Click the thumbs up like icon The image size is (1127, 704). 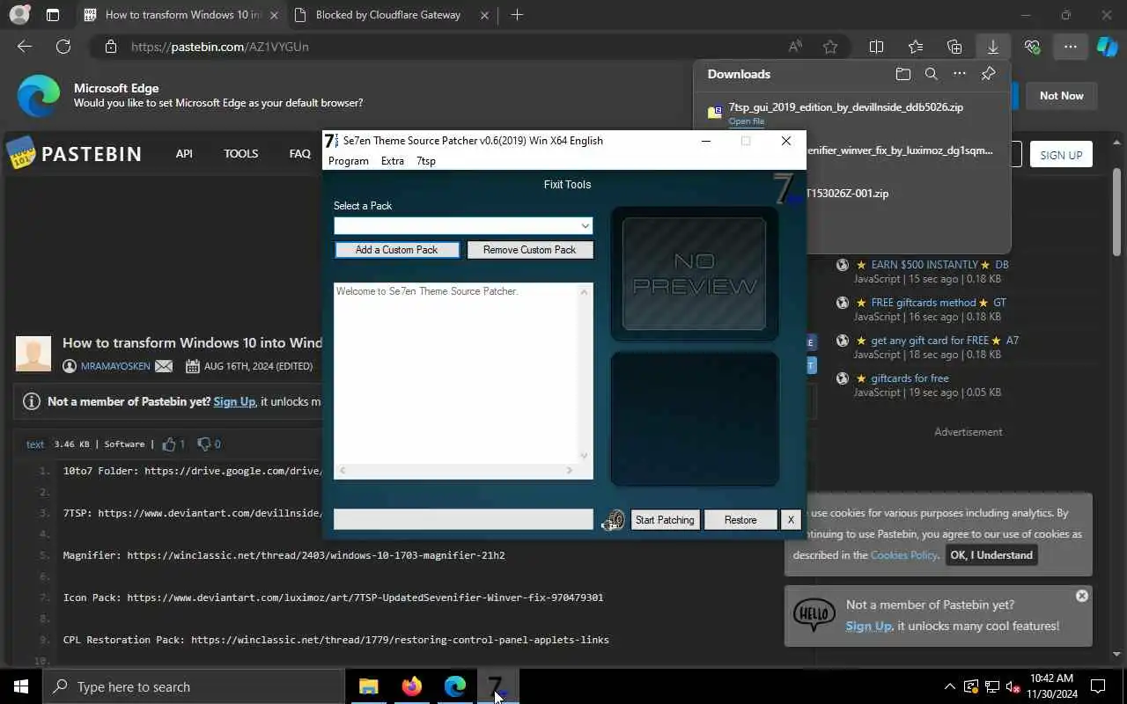point(169,444)
